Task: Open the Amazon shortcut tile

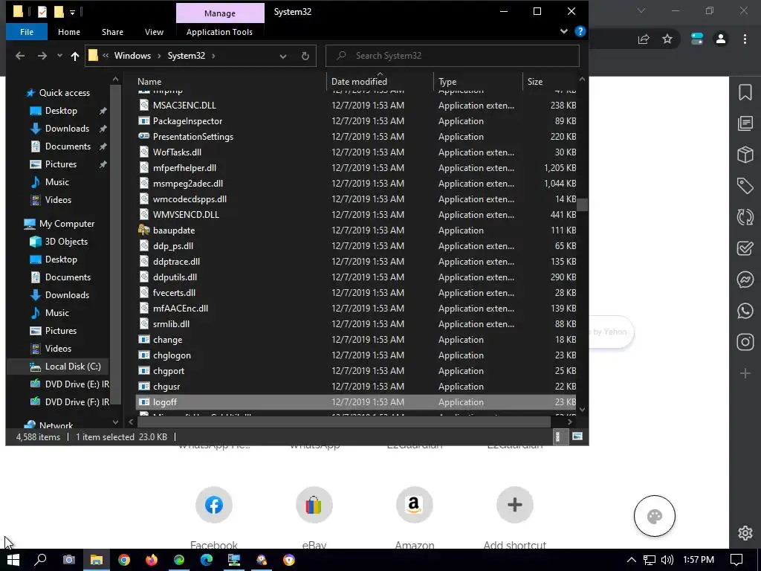Action: [x=415, y=505]
